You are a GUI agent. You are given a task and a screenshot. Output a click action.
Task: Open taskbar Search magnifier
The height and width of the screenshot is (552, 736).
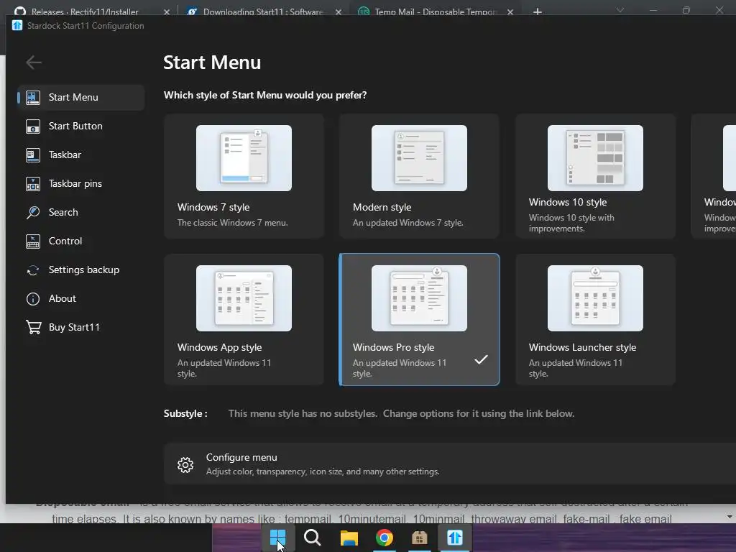(x=312, y=538)
